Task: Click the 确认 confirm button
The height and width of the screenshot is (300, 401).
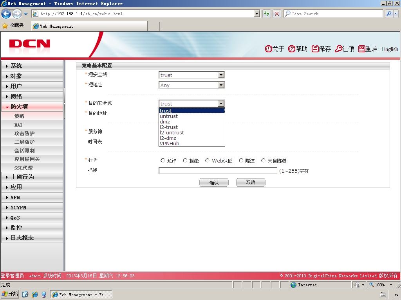Action: pyautogui.click(x=214, y=182)
